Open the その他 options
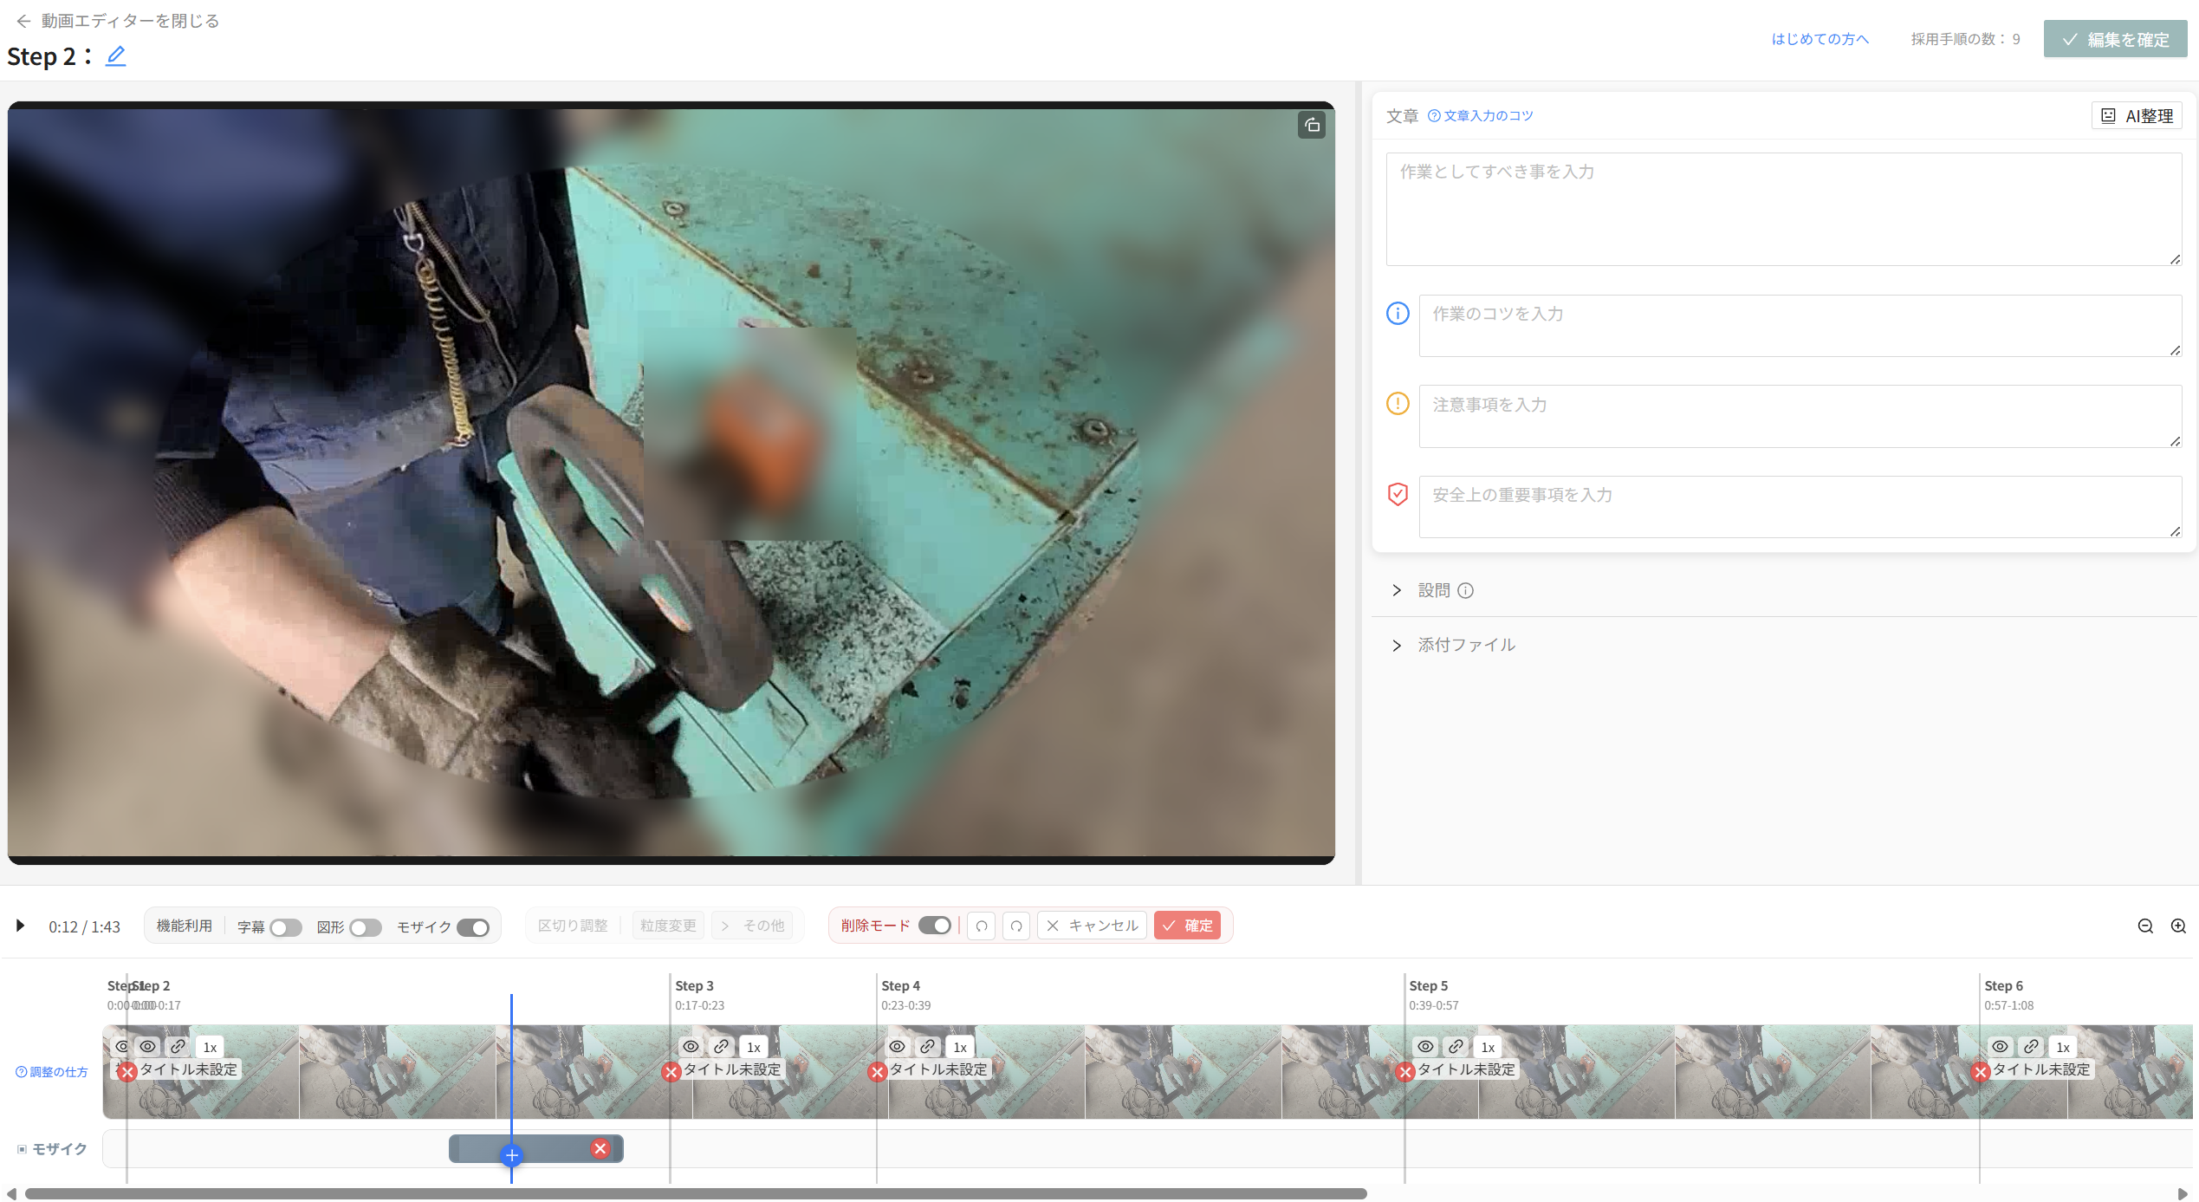Screen dimensions: 2199x1202 [754, 926]
